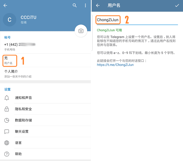Open 聊天设置 settings
Viewport: 183px width, 161px height.
45,132
